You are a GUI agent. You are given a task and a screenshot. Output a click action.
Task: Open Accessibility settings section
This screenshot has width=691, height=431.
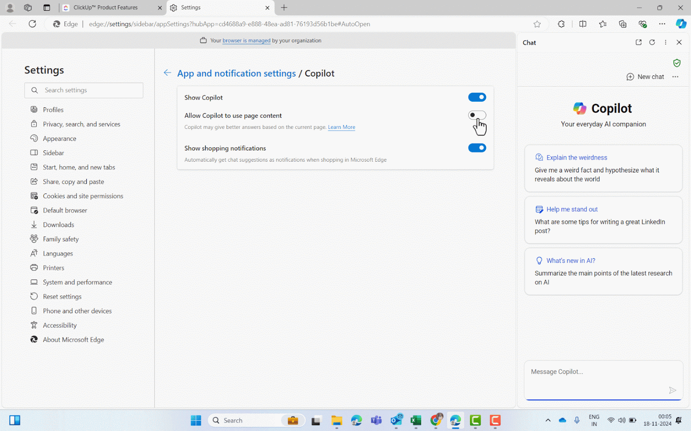(60, 325)
